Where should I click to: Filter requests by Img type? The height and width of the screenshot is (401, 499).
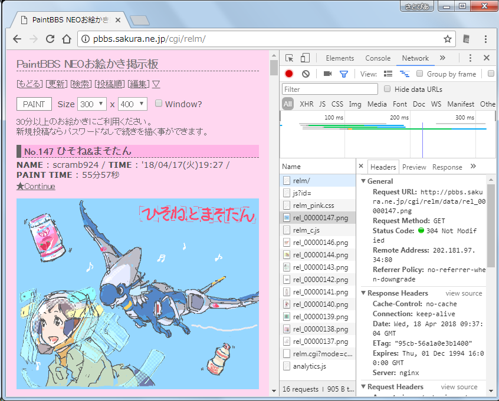[355, 104]
